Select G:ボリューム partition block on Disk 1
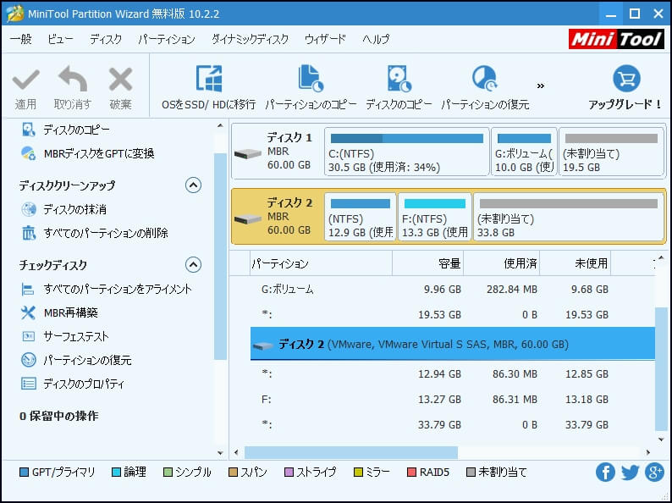 (x=524, y=152)
